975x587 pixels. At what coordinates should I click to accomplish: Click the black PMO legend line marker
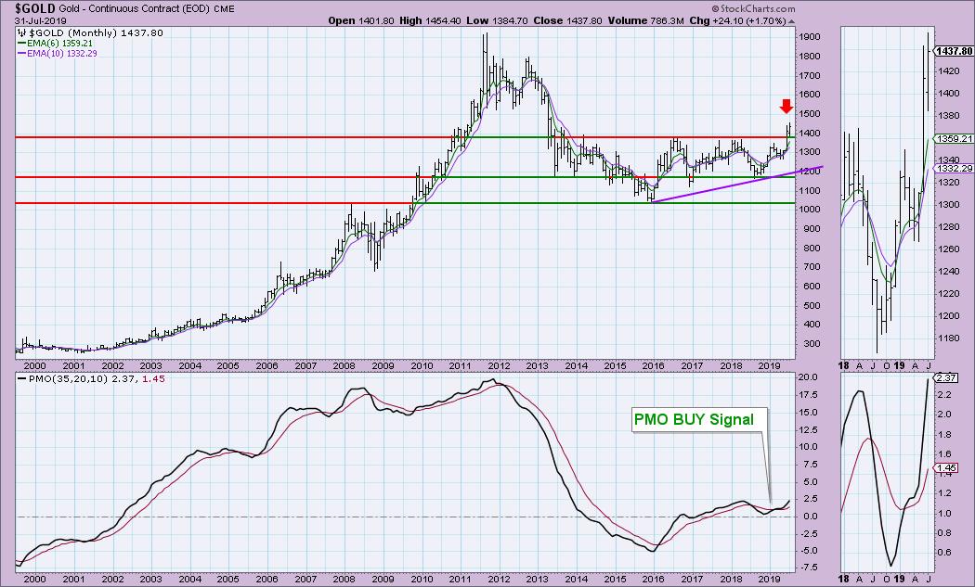tap(21, 379)
